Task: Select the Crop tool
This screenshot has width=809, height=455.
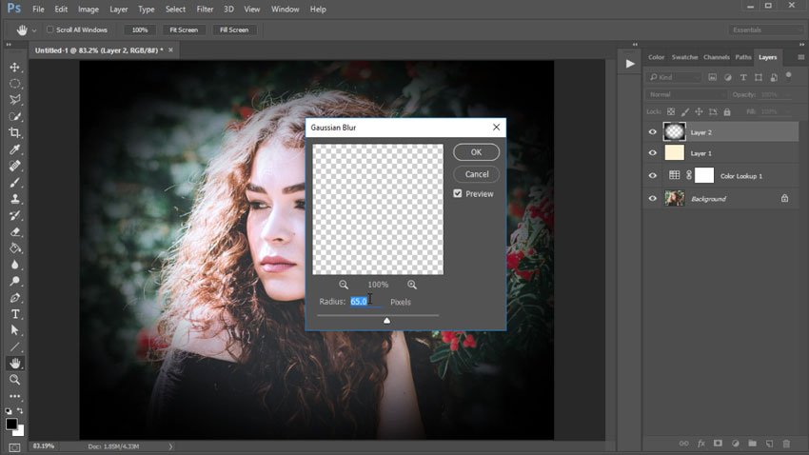Action: coord(14,132)
